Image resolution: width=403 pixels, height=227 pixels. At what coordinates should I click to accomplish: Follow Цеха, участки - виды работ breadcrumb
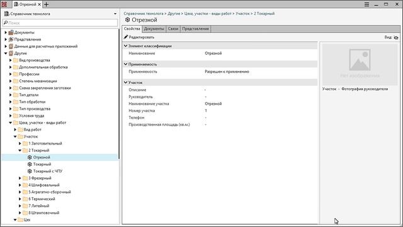click(x=208, y=13)
